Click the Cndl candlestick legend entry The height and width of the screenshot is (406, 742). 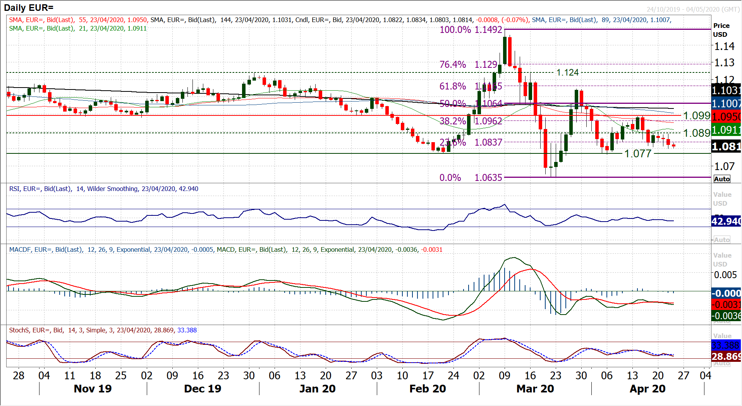point(412,20)
